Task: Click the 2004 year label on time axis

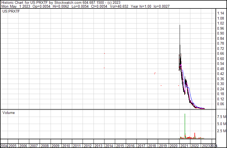Action: 4,146
